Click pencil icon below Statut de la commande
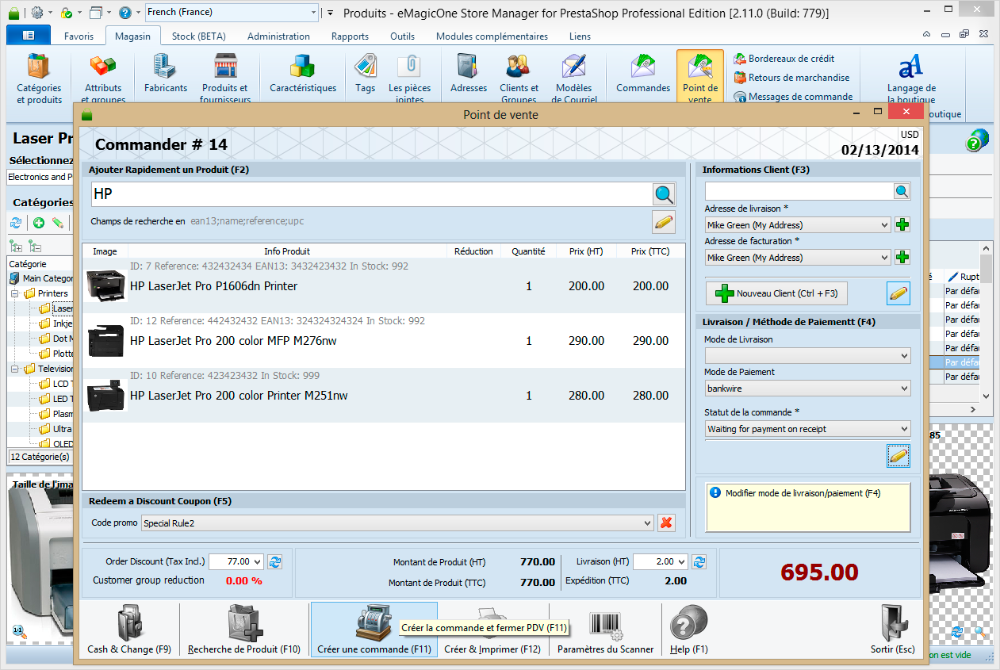The height and width of the screenshot is (670, 1000). 898,456
